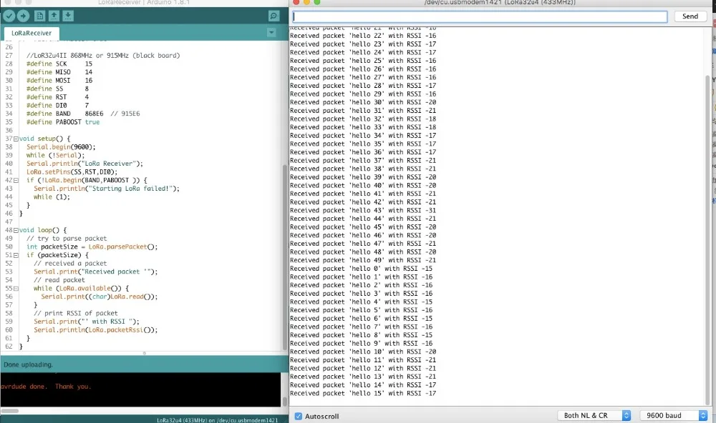Click 'Serial.println(LoRa.packetRssi());' line
The height and width of the screenshot is (423, 716).
tap(95, 330)
